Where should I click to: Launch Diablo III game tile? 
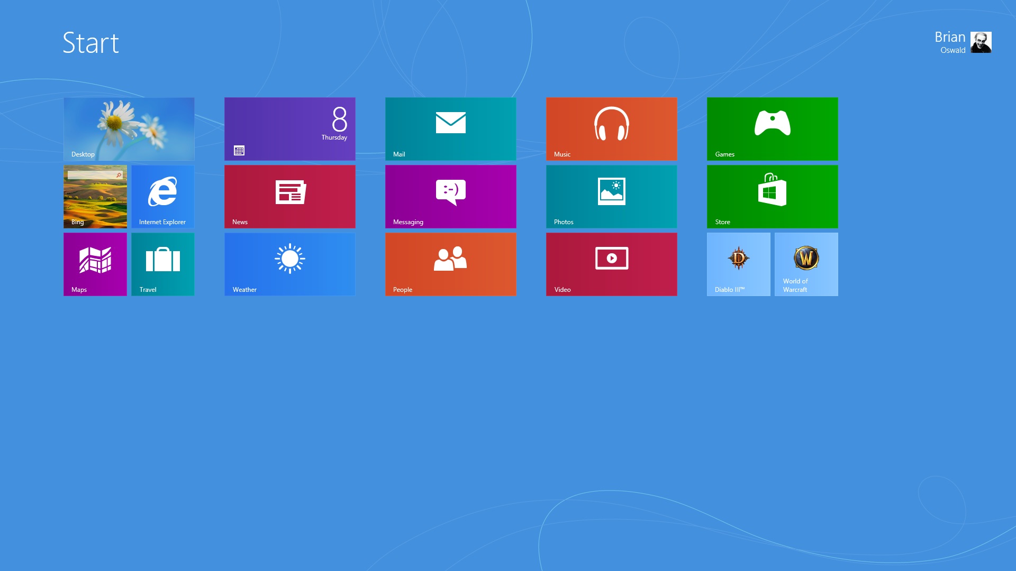(x=738, y=264)
